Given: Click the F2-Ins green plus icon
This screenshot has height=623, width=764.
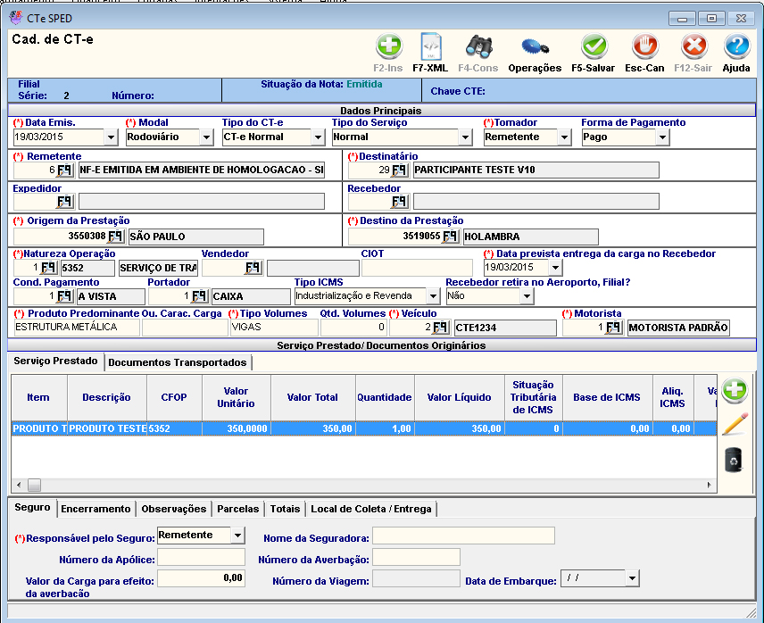Looking at the screenshot, I should coord(388,46).
